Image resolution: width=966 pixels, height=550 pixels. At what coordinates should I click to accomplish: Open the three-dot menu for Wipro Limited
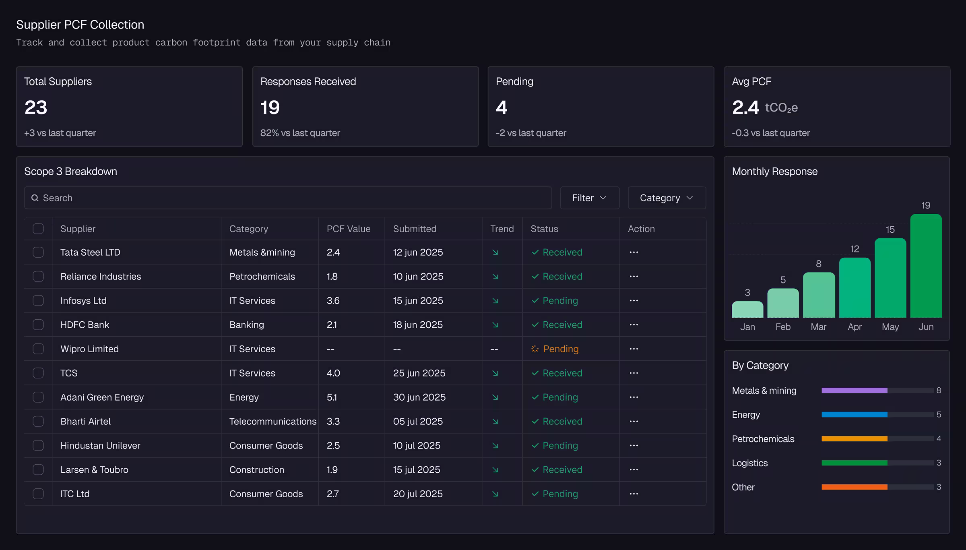(x=634, y=349)
